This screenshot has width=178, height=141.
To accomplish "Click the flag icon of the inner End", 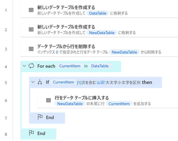I will [x=40, y=117].
